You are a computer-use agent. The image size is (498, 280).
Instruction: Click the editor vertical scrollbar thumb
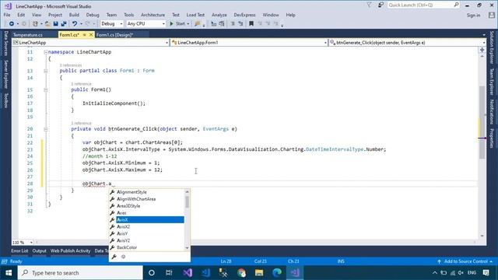pyautogui.click(x=482, y=122)
